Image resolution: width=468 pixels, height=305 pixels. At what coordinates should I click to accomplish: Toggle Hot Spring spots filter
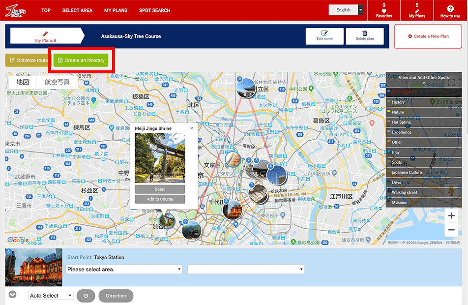pyautogui.click(x=424, y=122)
